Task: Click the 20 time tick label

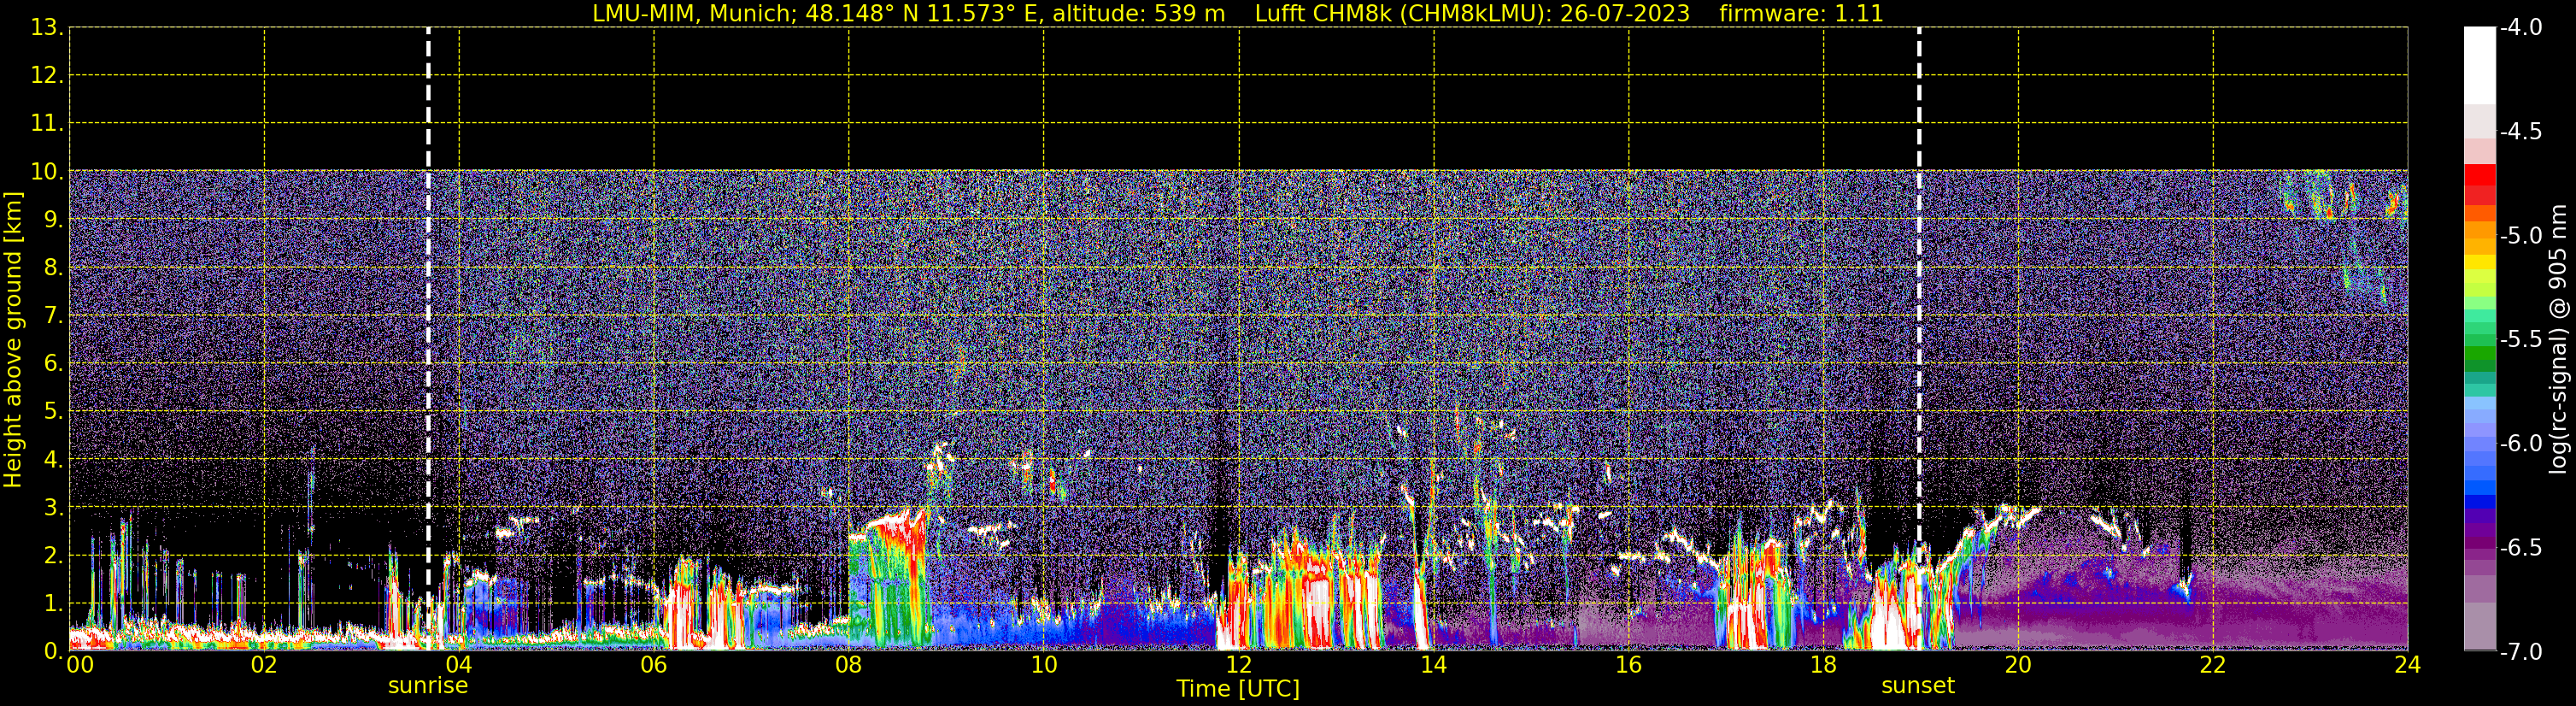Action: (x=2018, y=665)
